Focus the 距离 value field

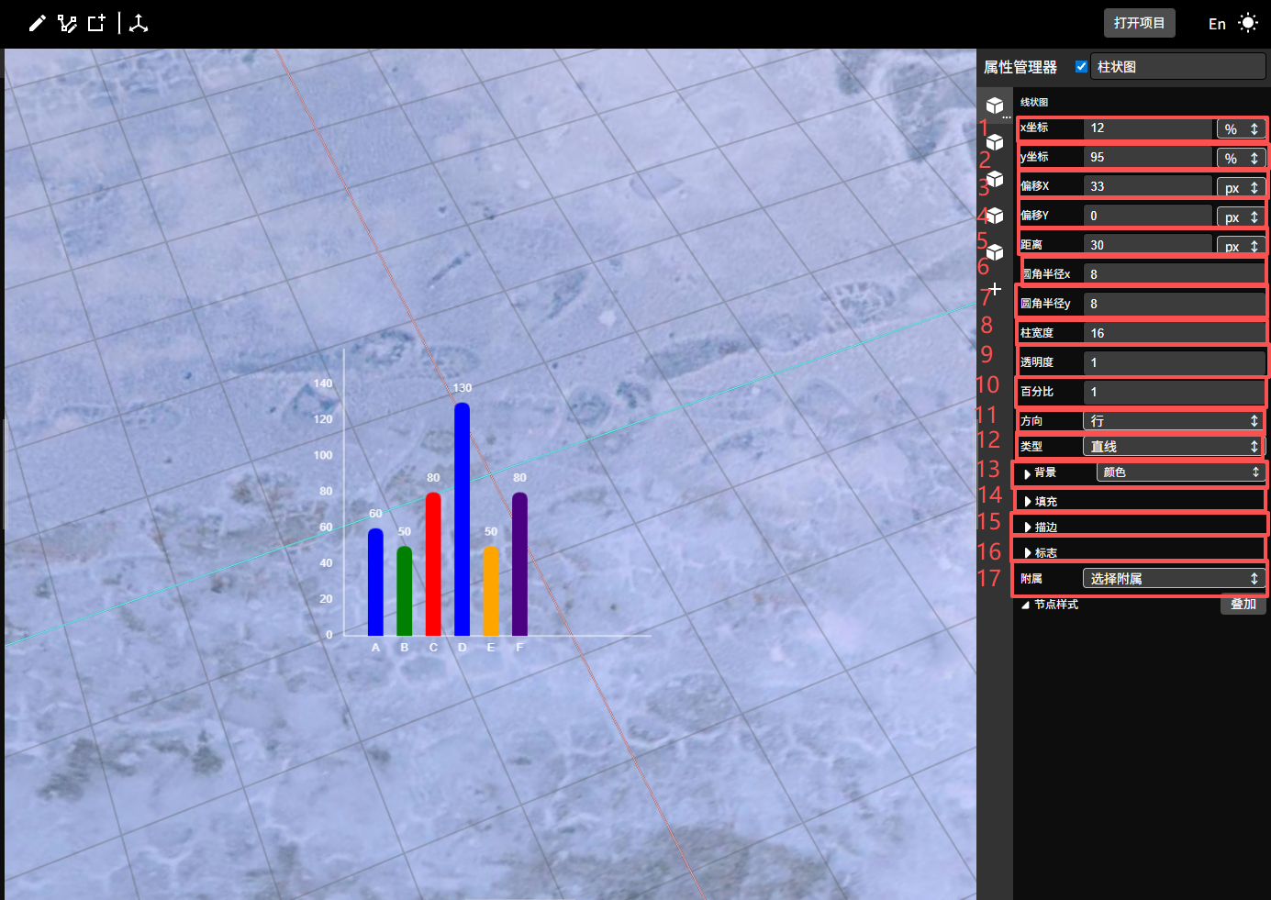click(x=1148, y=245)
